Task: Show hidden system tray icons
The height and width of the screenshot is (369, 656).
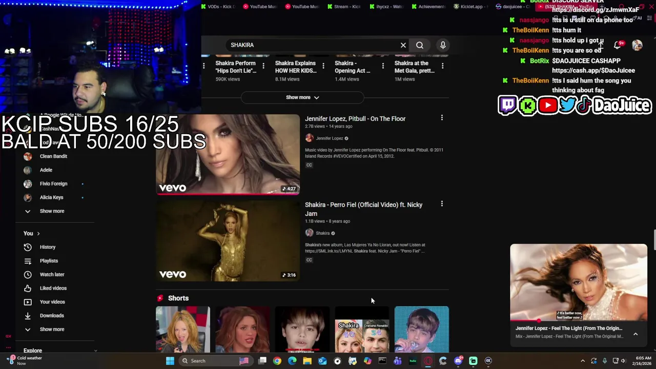Action: point(583,361)
